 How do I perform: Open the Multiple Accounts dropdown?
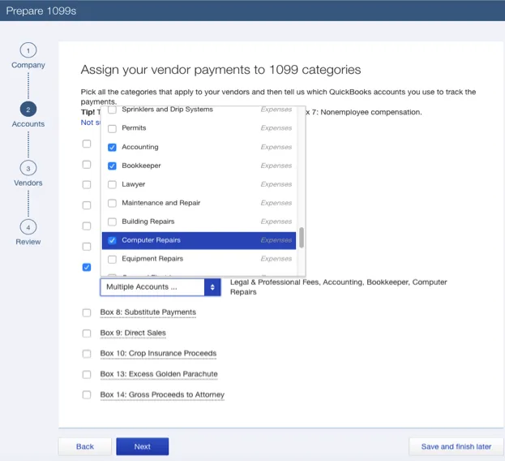160,287
